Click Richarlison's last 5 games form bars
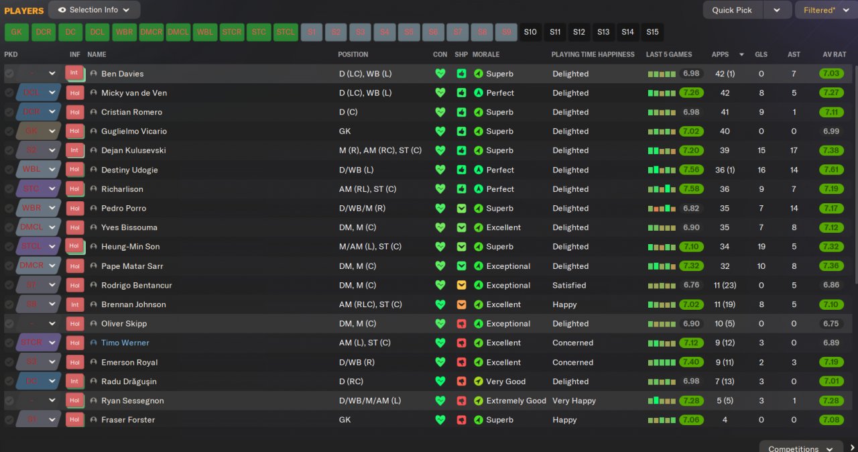This screenshot has width=858, height=452. tap(662, 189)
